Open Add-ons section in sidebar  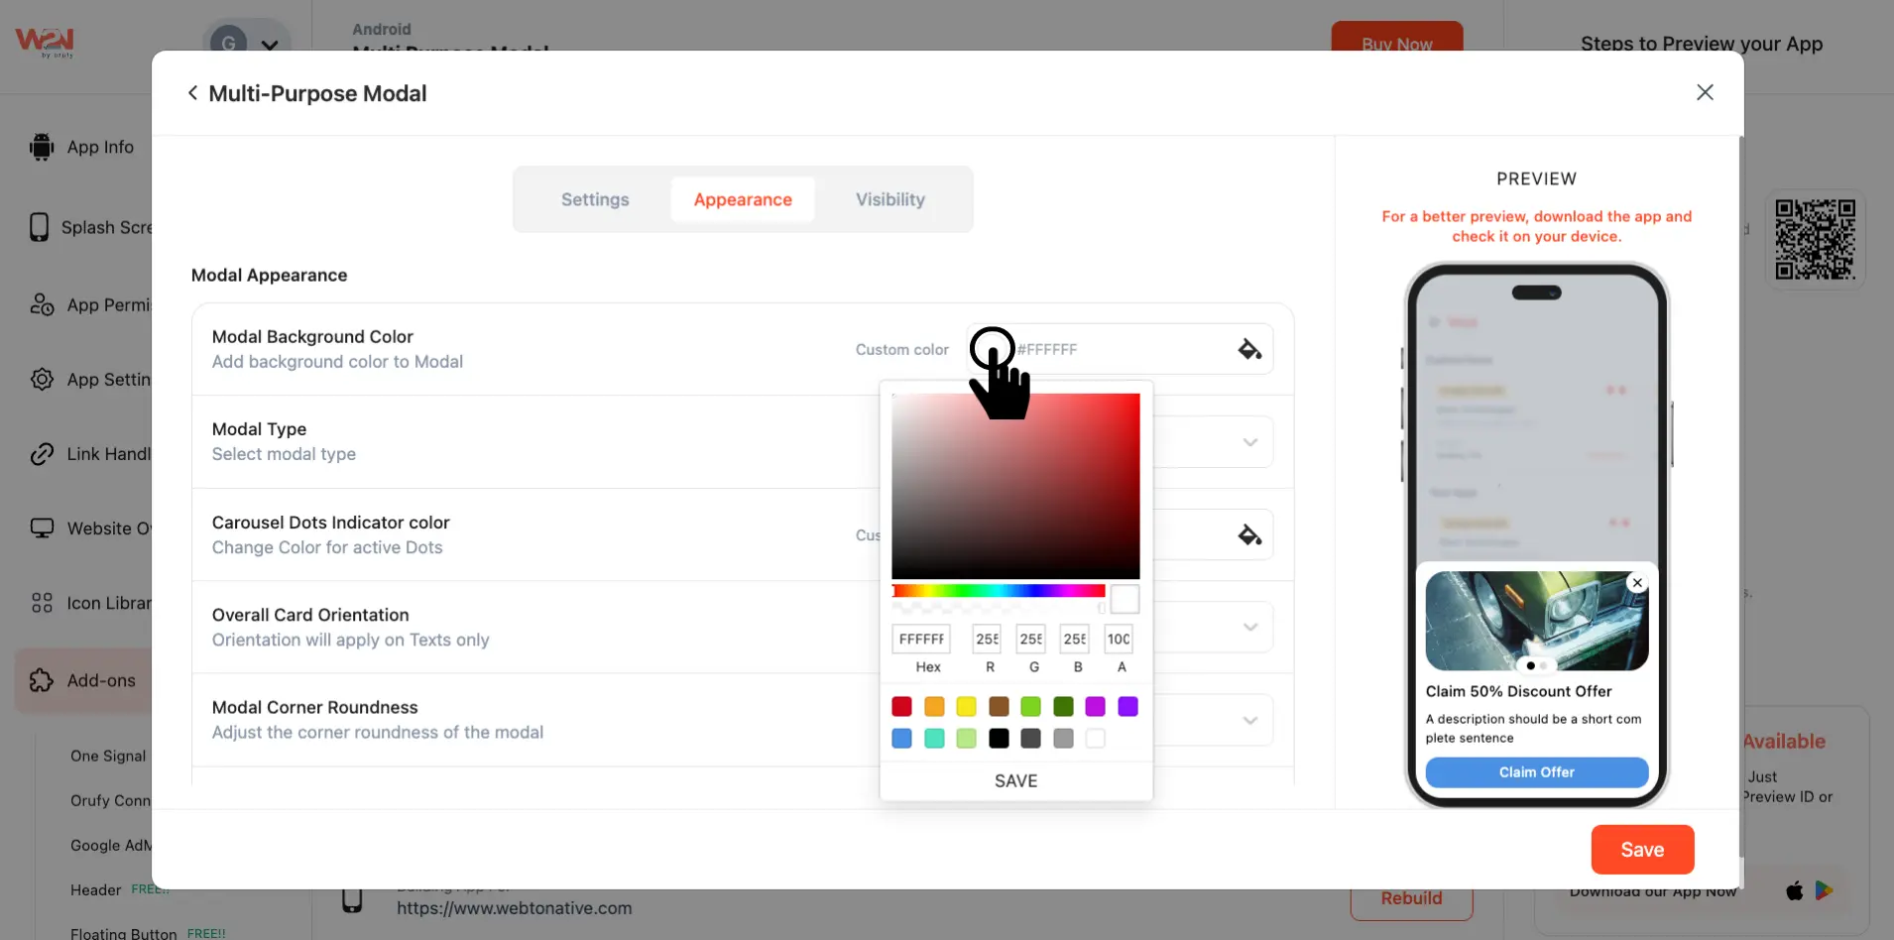click(99, 681)
